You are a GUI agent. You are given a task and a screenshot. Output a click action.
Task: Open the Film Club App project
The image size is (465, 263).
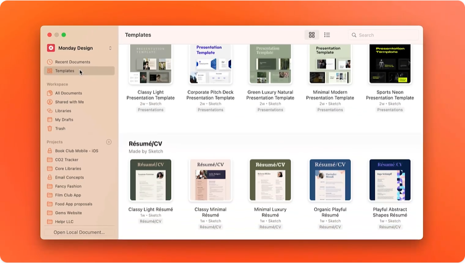tap(79, 195)
